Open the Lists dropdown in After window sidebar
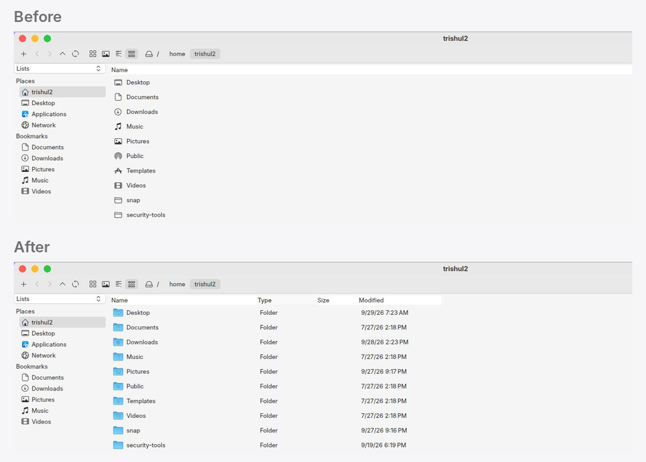 pos(60,299)
